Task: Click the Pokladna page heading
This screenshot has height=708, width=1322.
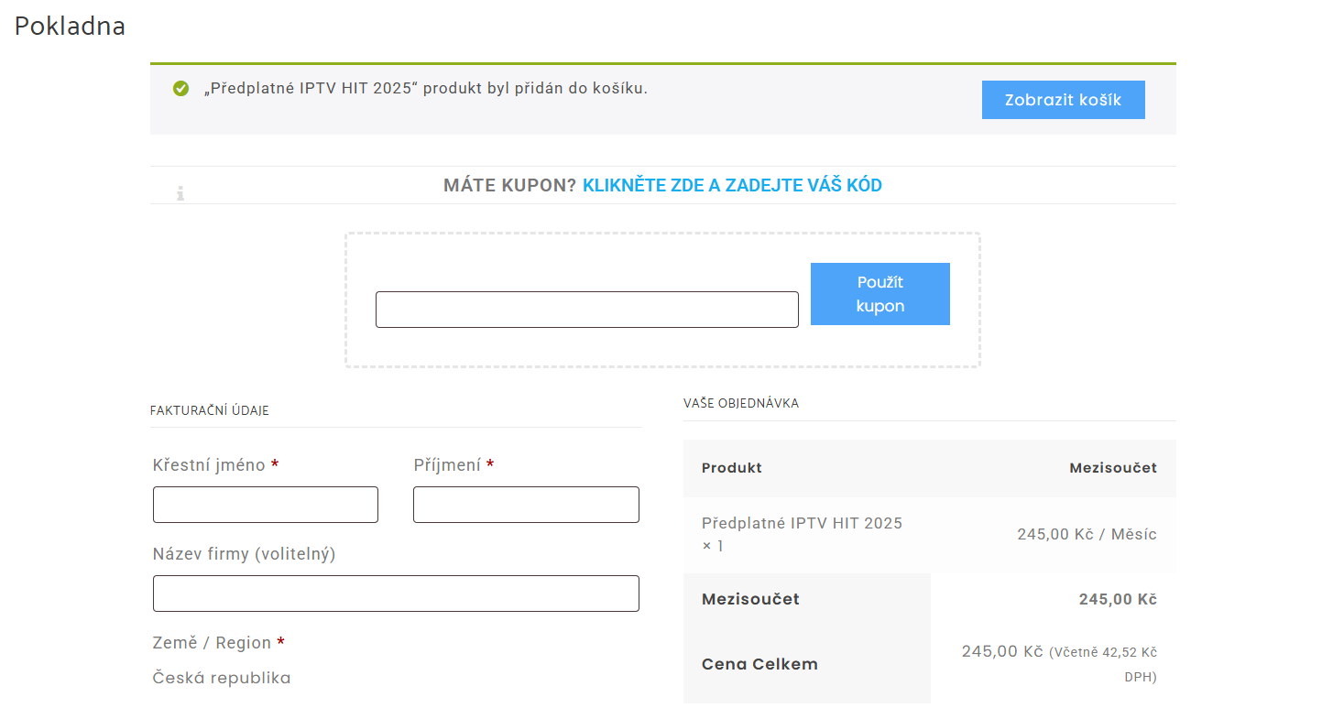Action: tap(70, 27)
